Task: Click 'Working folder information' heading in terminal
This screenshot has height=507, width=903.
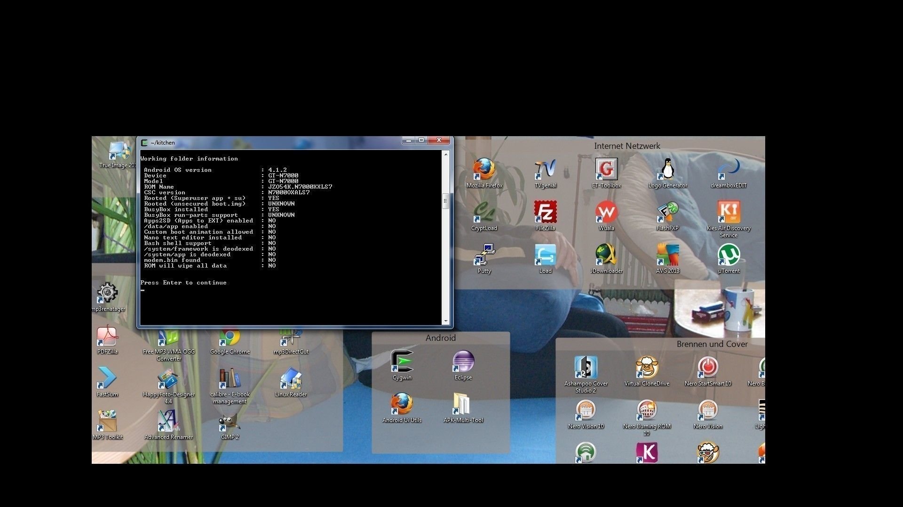Action: 189,159
